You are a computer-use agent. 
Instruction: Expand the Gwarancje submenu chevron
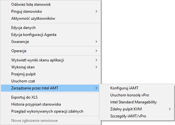(96, 42)
